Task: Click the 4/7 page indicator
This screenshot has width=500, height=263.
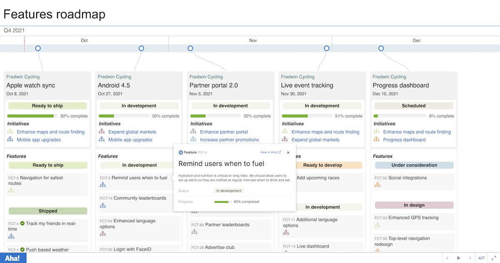Action: coord(481,258)
